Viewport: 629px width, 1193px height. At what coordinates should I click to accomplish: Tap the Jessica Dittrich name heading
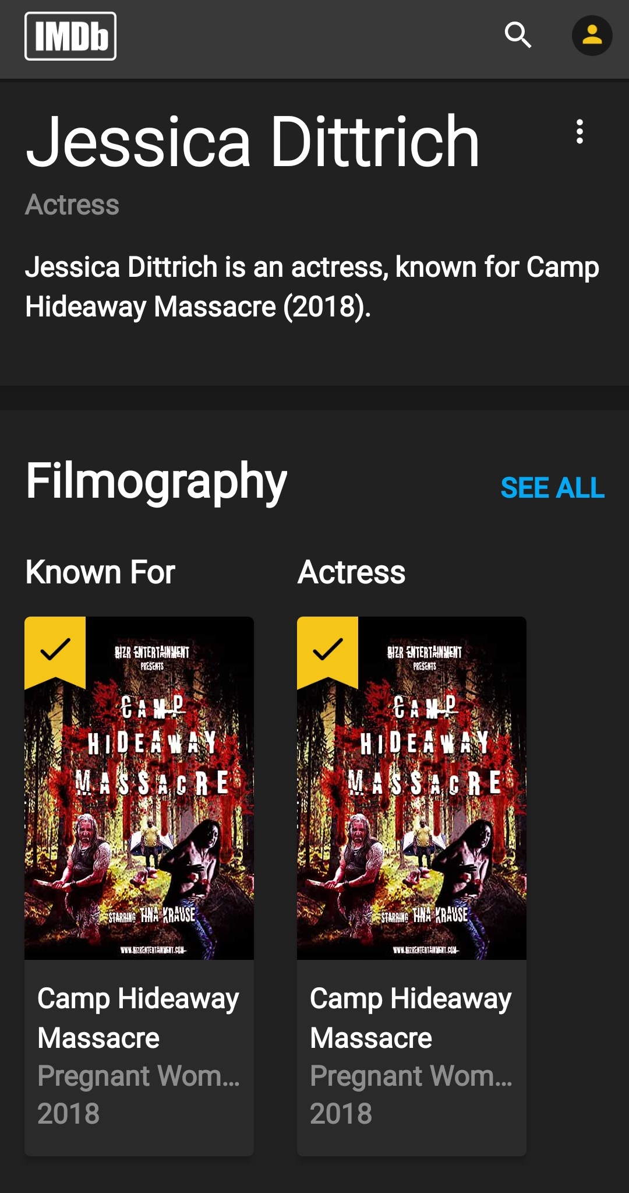coord(253,142)
